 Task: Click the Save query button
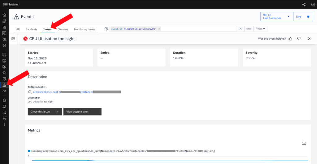(249, 29)
